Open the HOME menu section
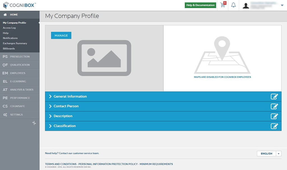The height and width of the screenshot is (170, 287). 20,15
